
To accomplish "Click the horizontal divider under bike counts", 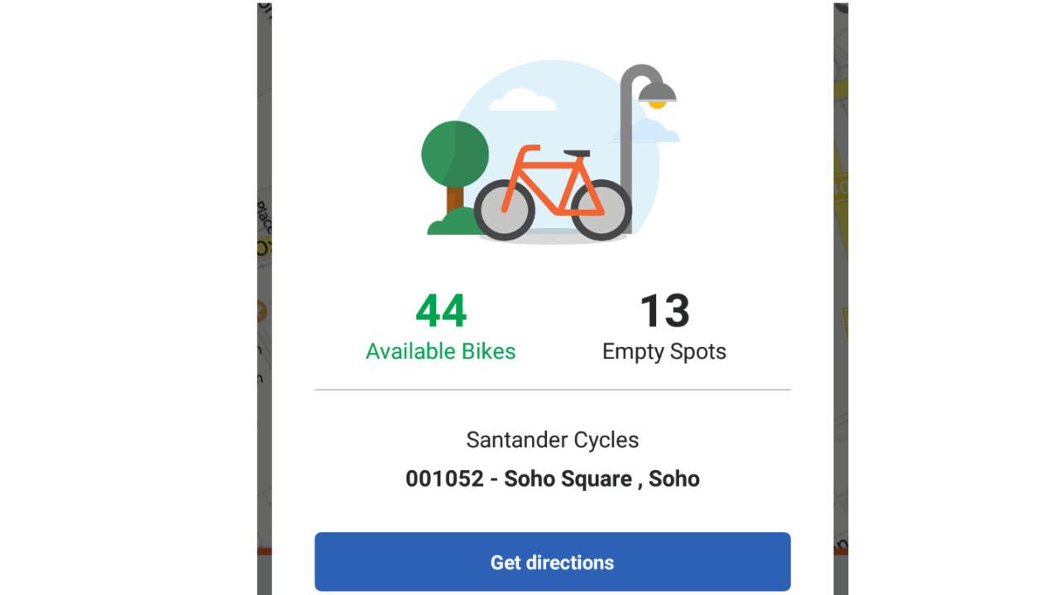I will [552, 389].
